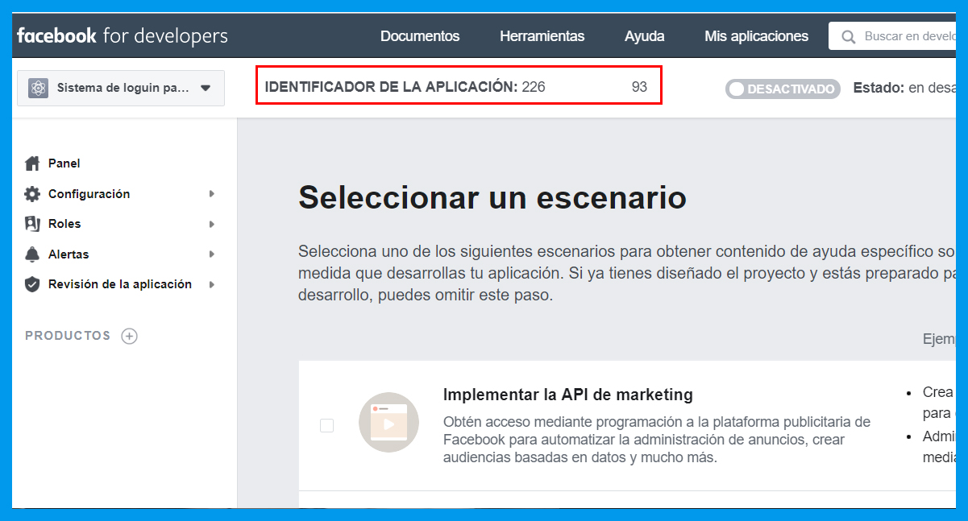Expand the Alertas submenu arrow
This screenshot has width=968, height=521.
[212, 254]
